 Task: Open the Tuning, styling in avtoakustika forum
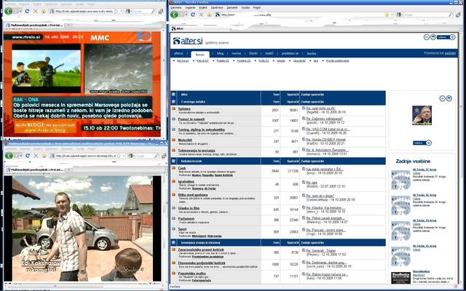click(x=201, y=129)
